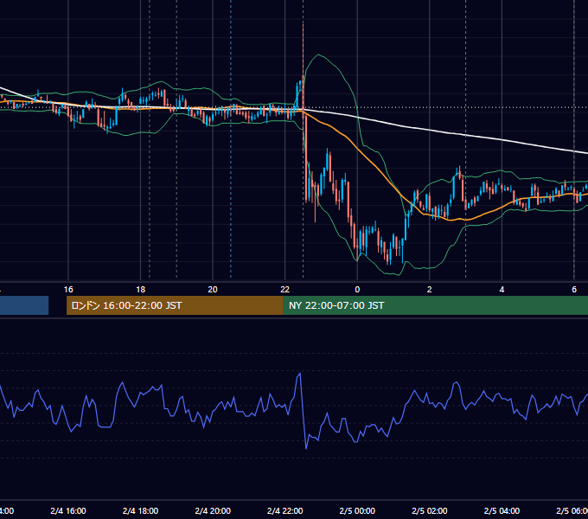Click the 2/4 16:00 date label
Screen dimensions: 588x519
[x=68, y=510]
